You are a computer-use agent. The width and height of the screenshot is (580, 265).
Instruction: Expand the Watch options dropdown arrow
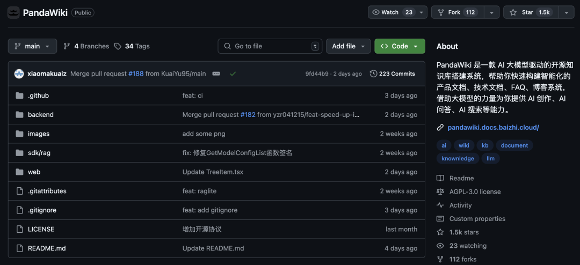click(x=422, y=12)
